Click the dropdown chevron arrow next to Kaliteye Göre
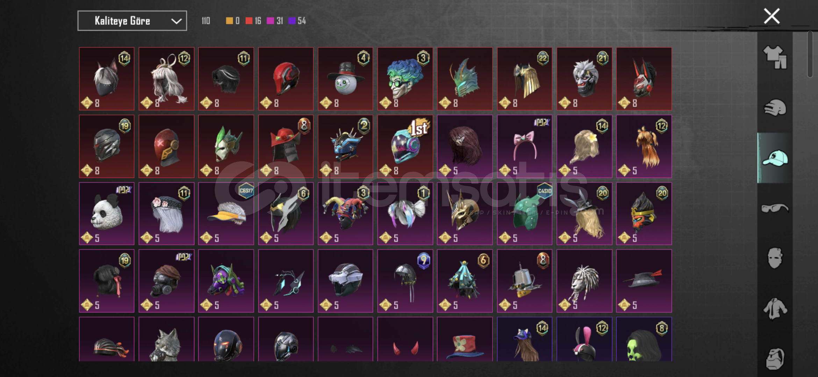The width and height of the screenshot is (818, 377). [x=176, y=21]
